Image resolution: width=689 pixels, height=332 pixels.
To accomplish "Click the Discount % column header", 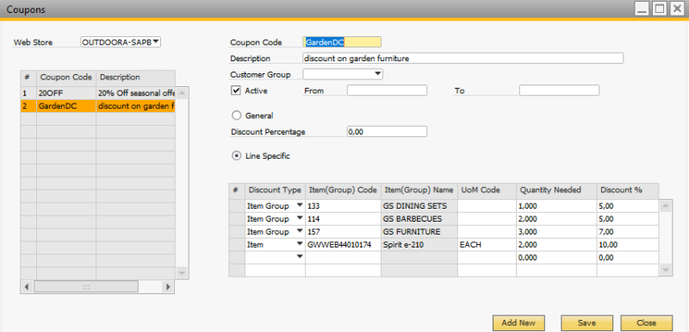I will point(628,191).
